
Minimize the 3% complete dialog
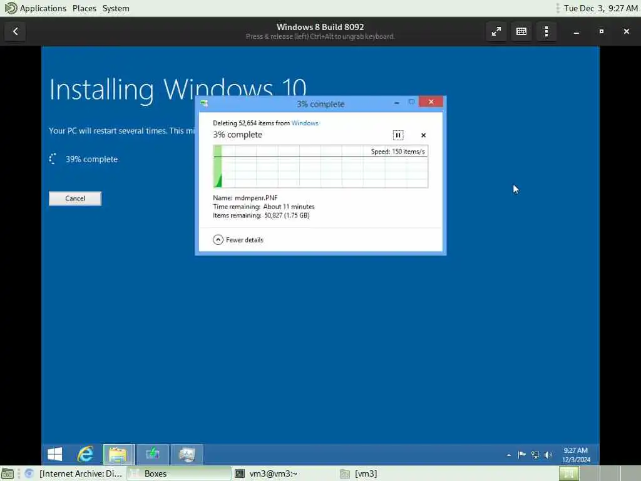pos(396,103)
